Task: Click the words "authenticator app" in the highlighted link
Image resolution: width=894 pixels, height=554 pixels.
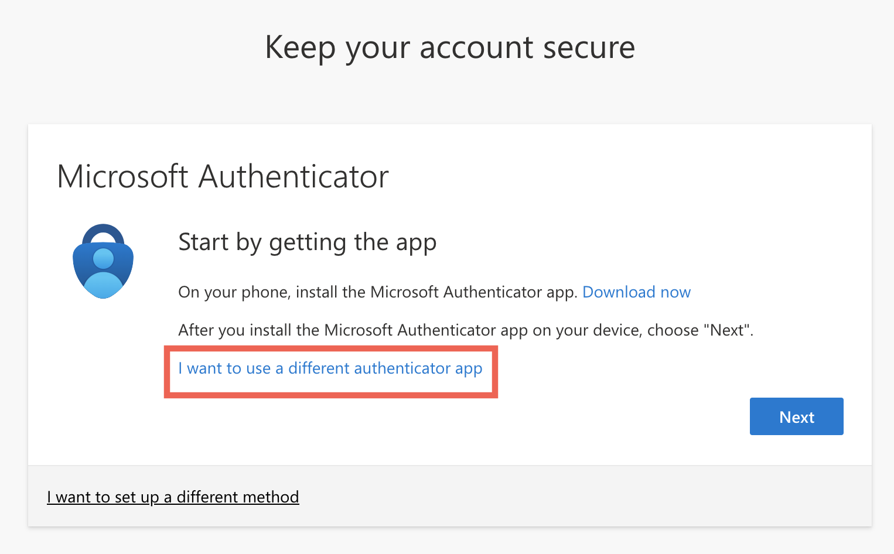Action: click(x=418, y=368)
